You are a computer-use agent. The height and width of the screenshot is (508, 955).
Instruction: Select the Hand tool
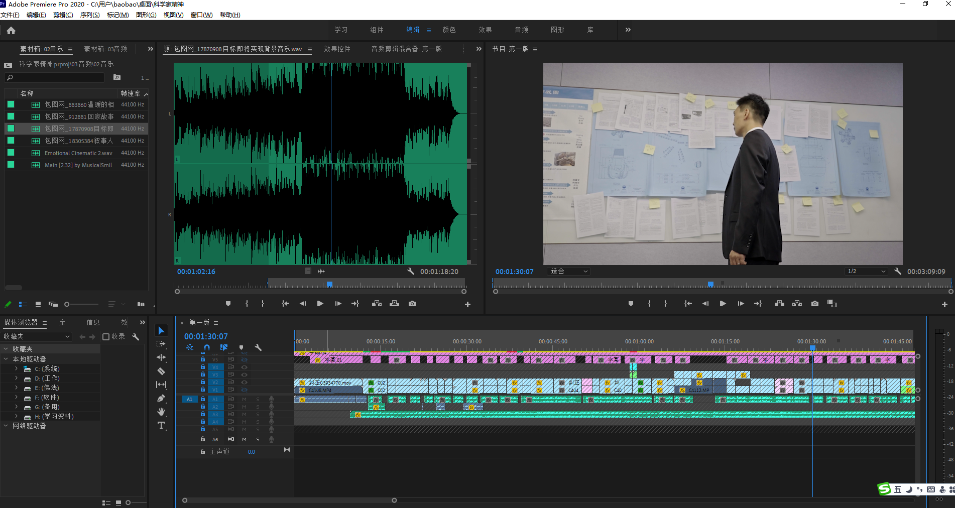pos(161,412)
